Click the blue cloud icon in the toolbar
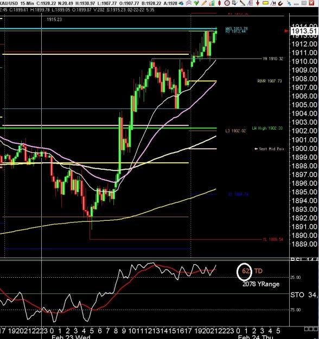The height and width of the screenshot is (339, 319). pyautogui.click(x=181, y=3)
